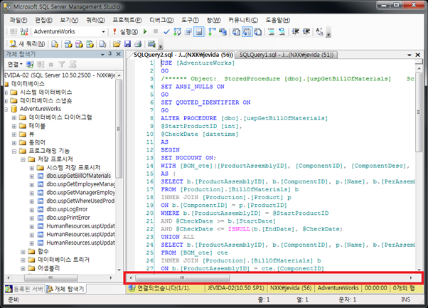Print with the printer icon

138,44
